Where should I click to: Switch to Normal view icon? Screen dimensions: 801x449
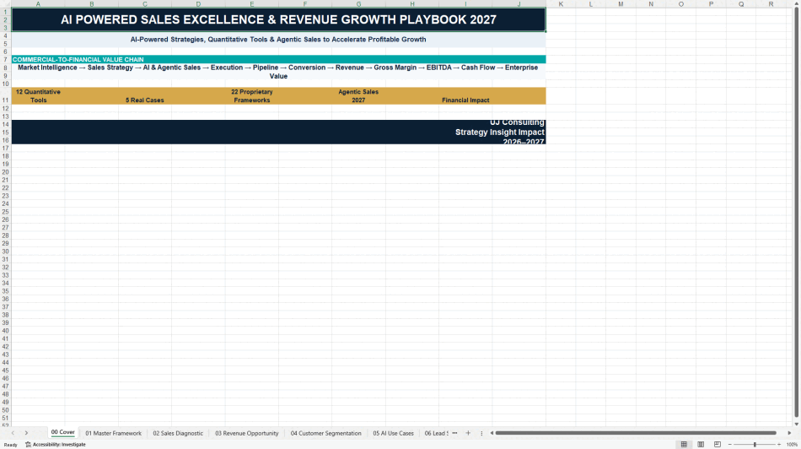684,445
